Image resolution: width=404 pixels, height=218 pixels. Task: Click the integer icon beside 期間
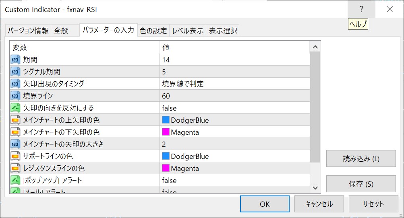15,60
